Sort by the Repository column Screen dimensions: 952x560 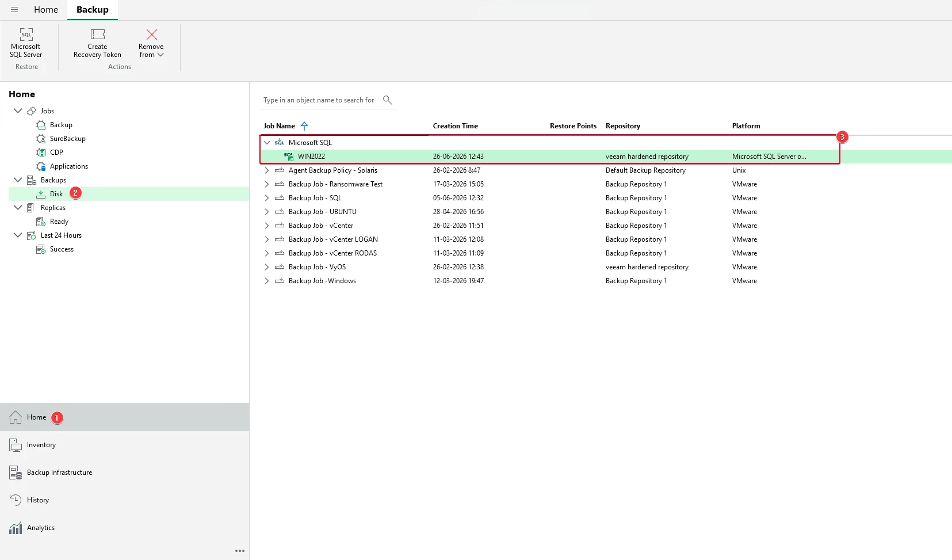[x=623, y=126]
